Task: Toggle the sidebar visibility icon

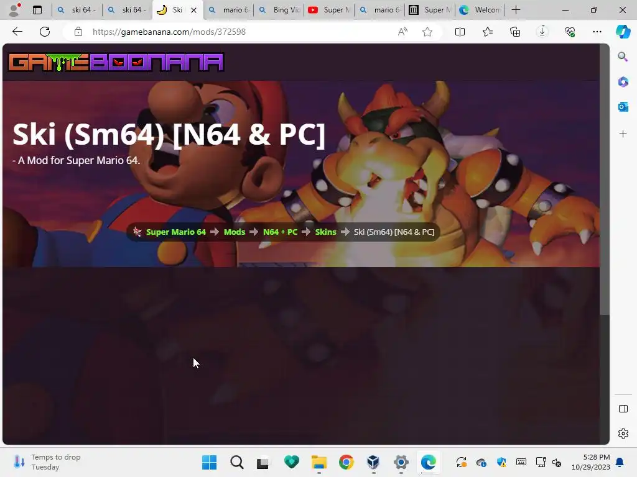Action: pos(623,409)
